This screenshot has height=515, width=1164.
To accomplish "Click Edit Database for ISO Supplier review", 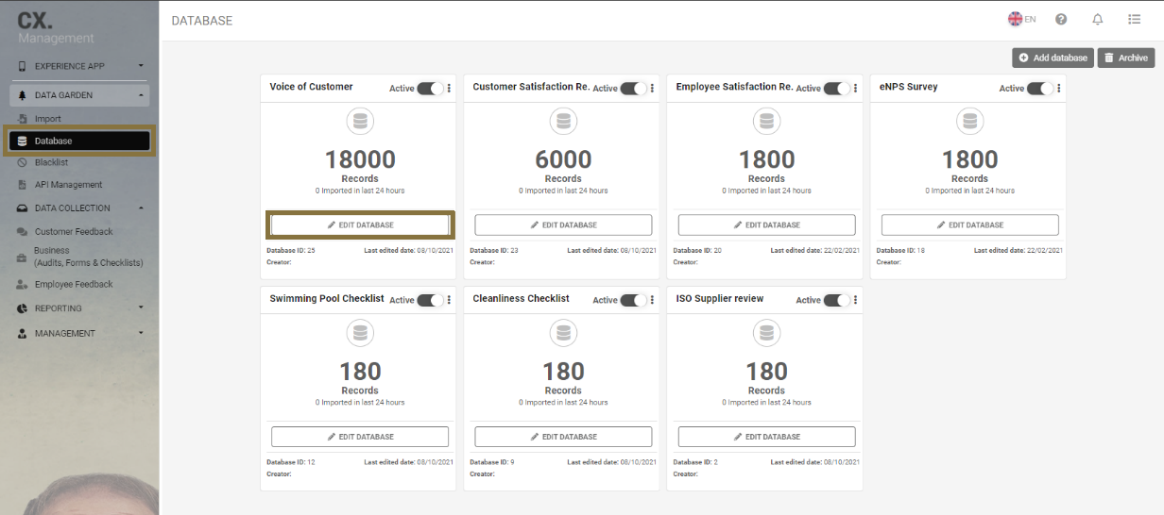I will pos(766,437).
